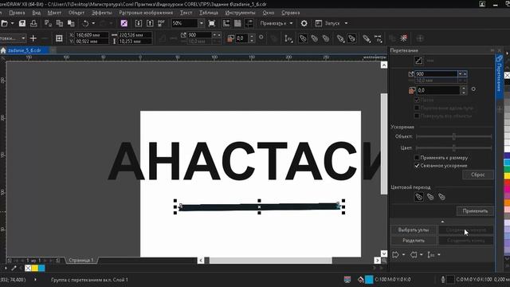Open the 'Справка' menu

click(290, 13)
